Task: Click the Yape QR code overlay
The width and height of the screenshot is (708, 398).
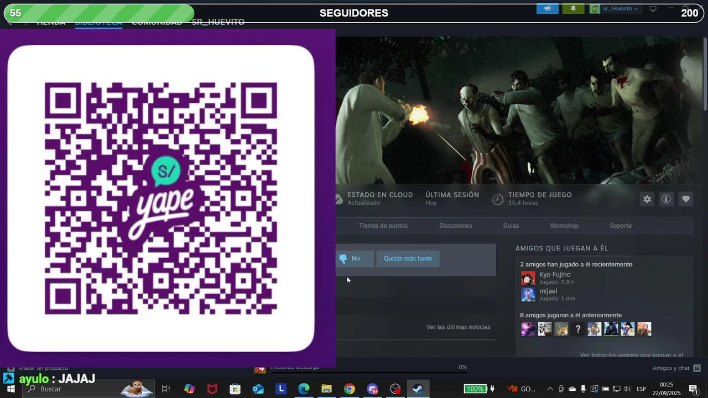Action: pos(161,198)
